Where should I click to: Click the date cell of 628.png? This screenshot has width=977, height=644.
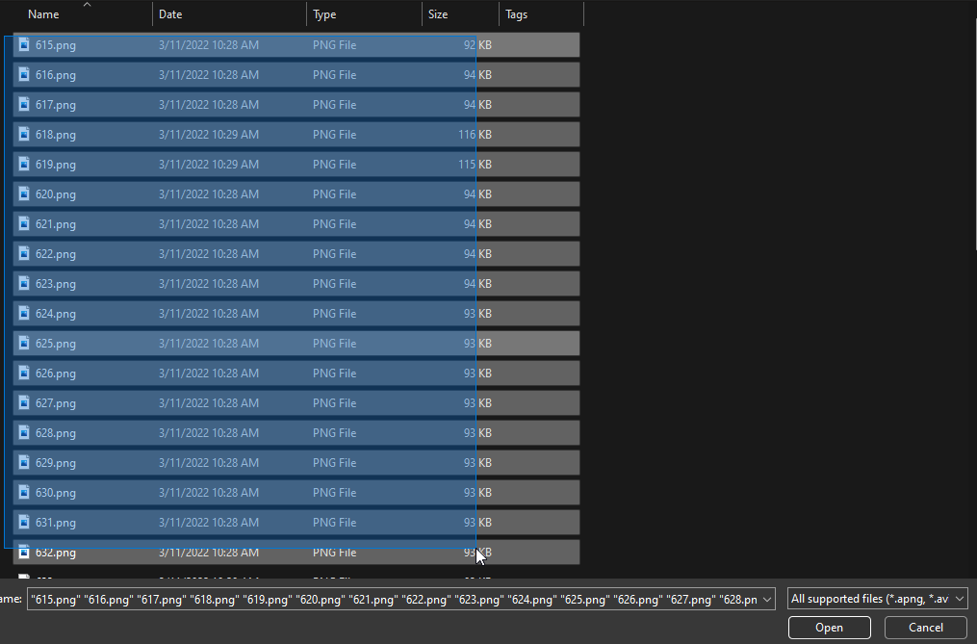(x=209, y=432)
